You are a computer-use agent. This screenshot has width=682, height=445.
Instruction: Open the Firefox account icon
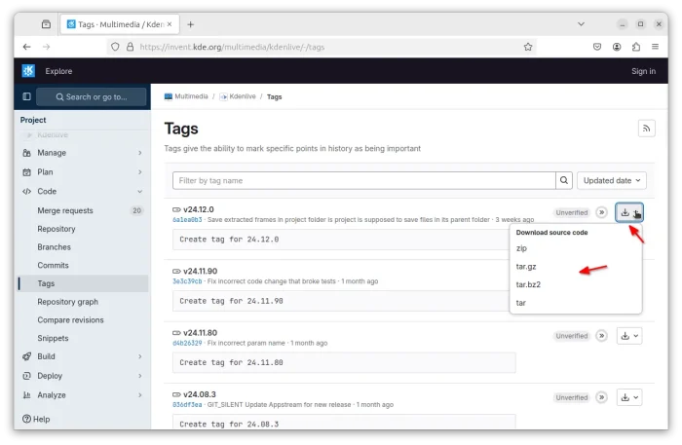(x=617, y=47)
